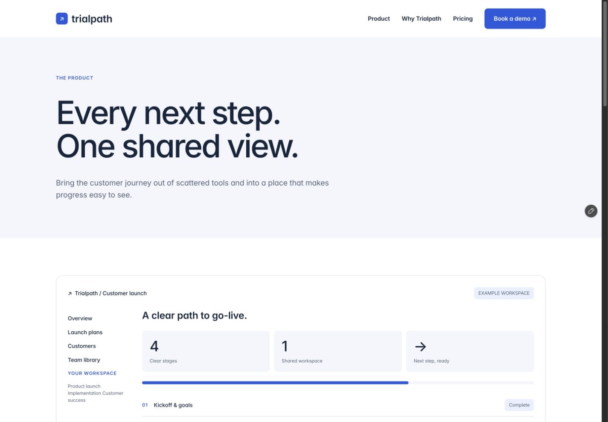
Task: Click the 1 Shared workspace card
Action: coord(338,351)
